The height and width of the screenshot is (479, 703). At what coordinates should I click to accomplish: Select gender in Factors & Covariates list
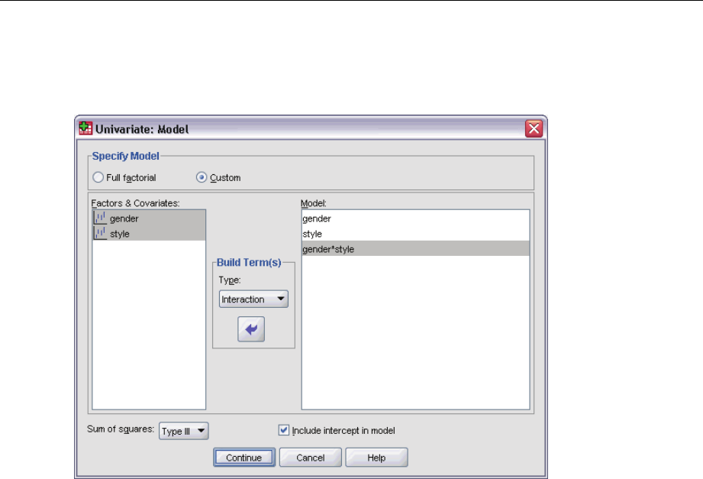pos(149,218)
